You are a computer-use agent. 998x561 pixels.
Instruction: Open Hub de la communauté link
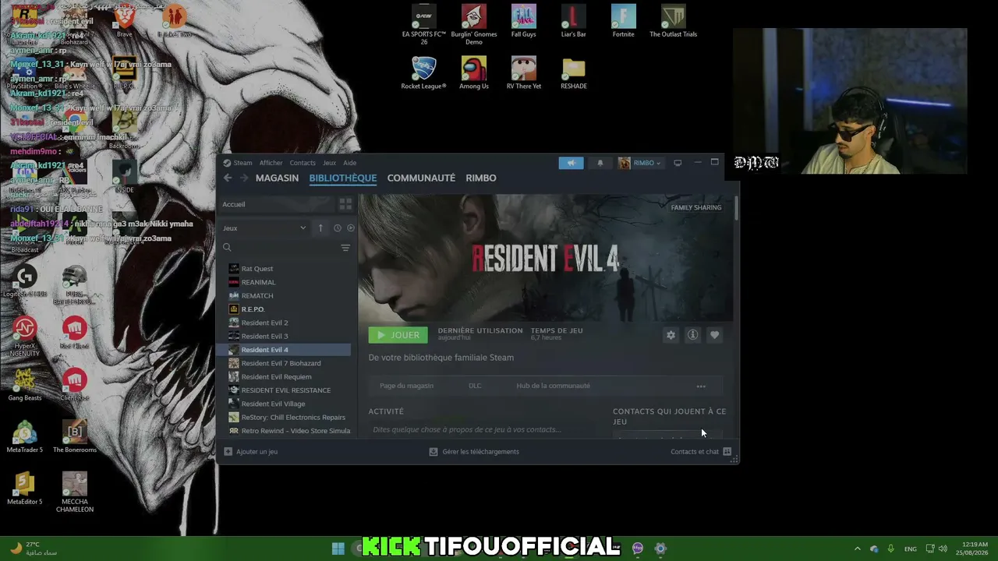[553, 386]
